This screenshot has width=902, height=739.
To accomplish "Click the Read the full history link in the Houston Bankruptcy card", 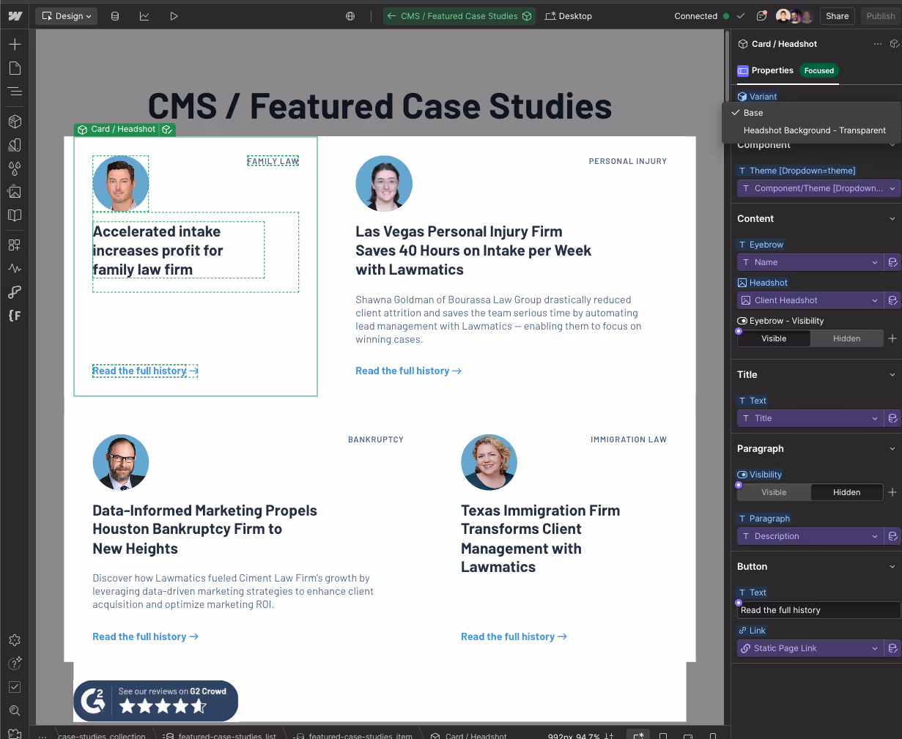I will [x=146, y=637].
